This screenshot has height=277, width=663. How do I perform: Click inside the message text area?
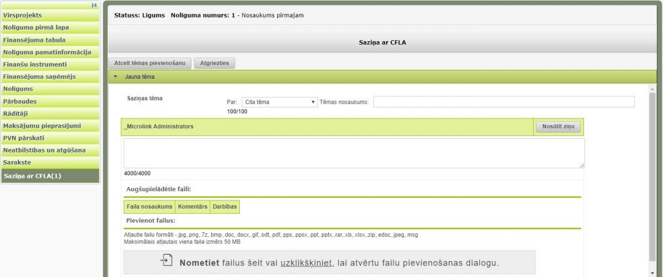354,153
